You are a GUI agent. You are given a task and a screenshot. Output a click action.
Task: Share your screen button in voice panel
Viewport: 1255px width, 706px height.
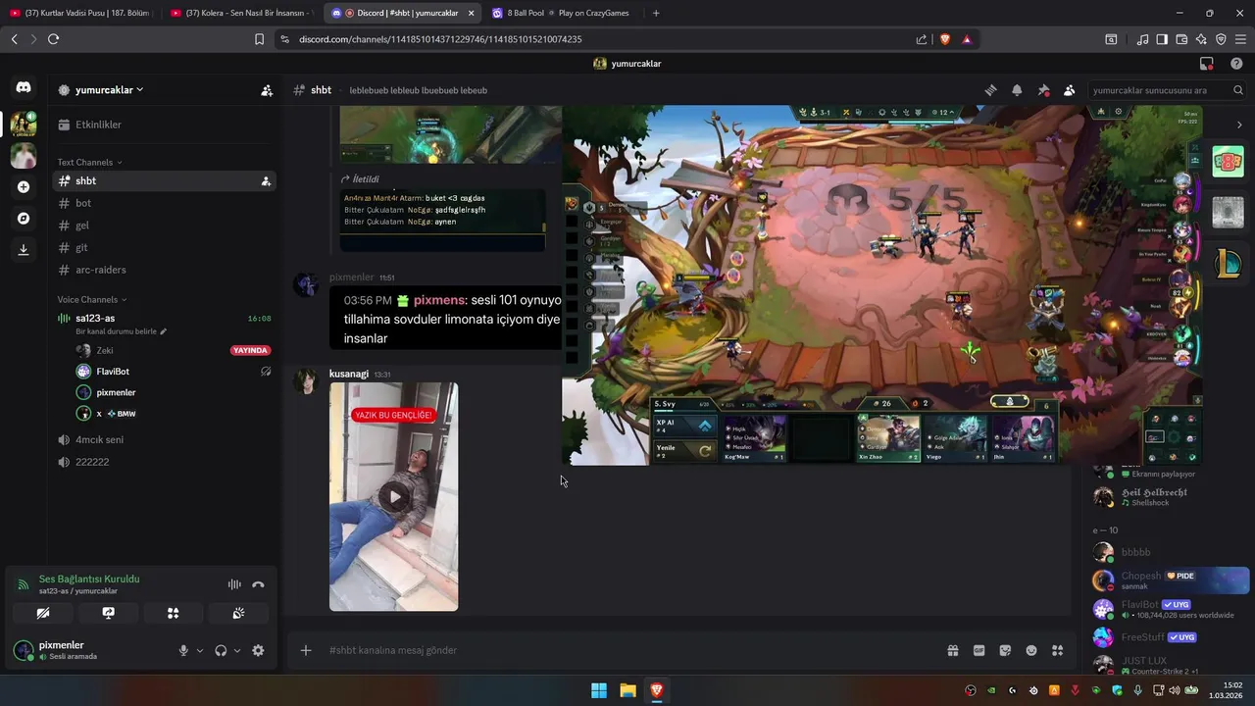108,613
